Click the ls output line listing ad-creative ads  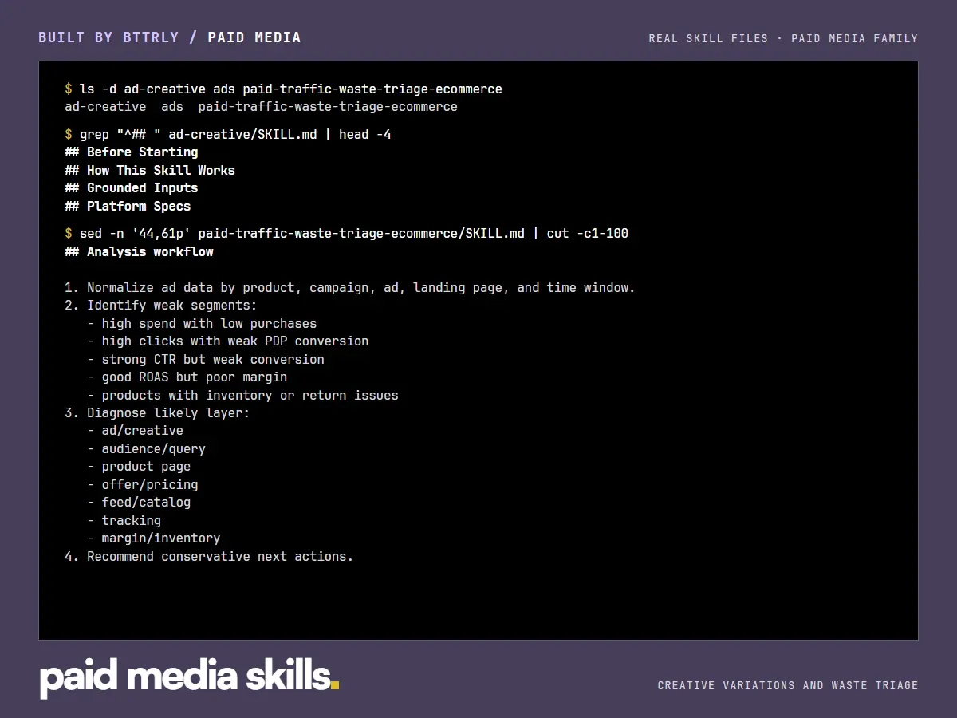(x=261, y=107)
